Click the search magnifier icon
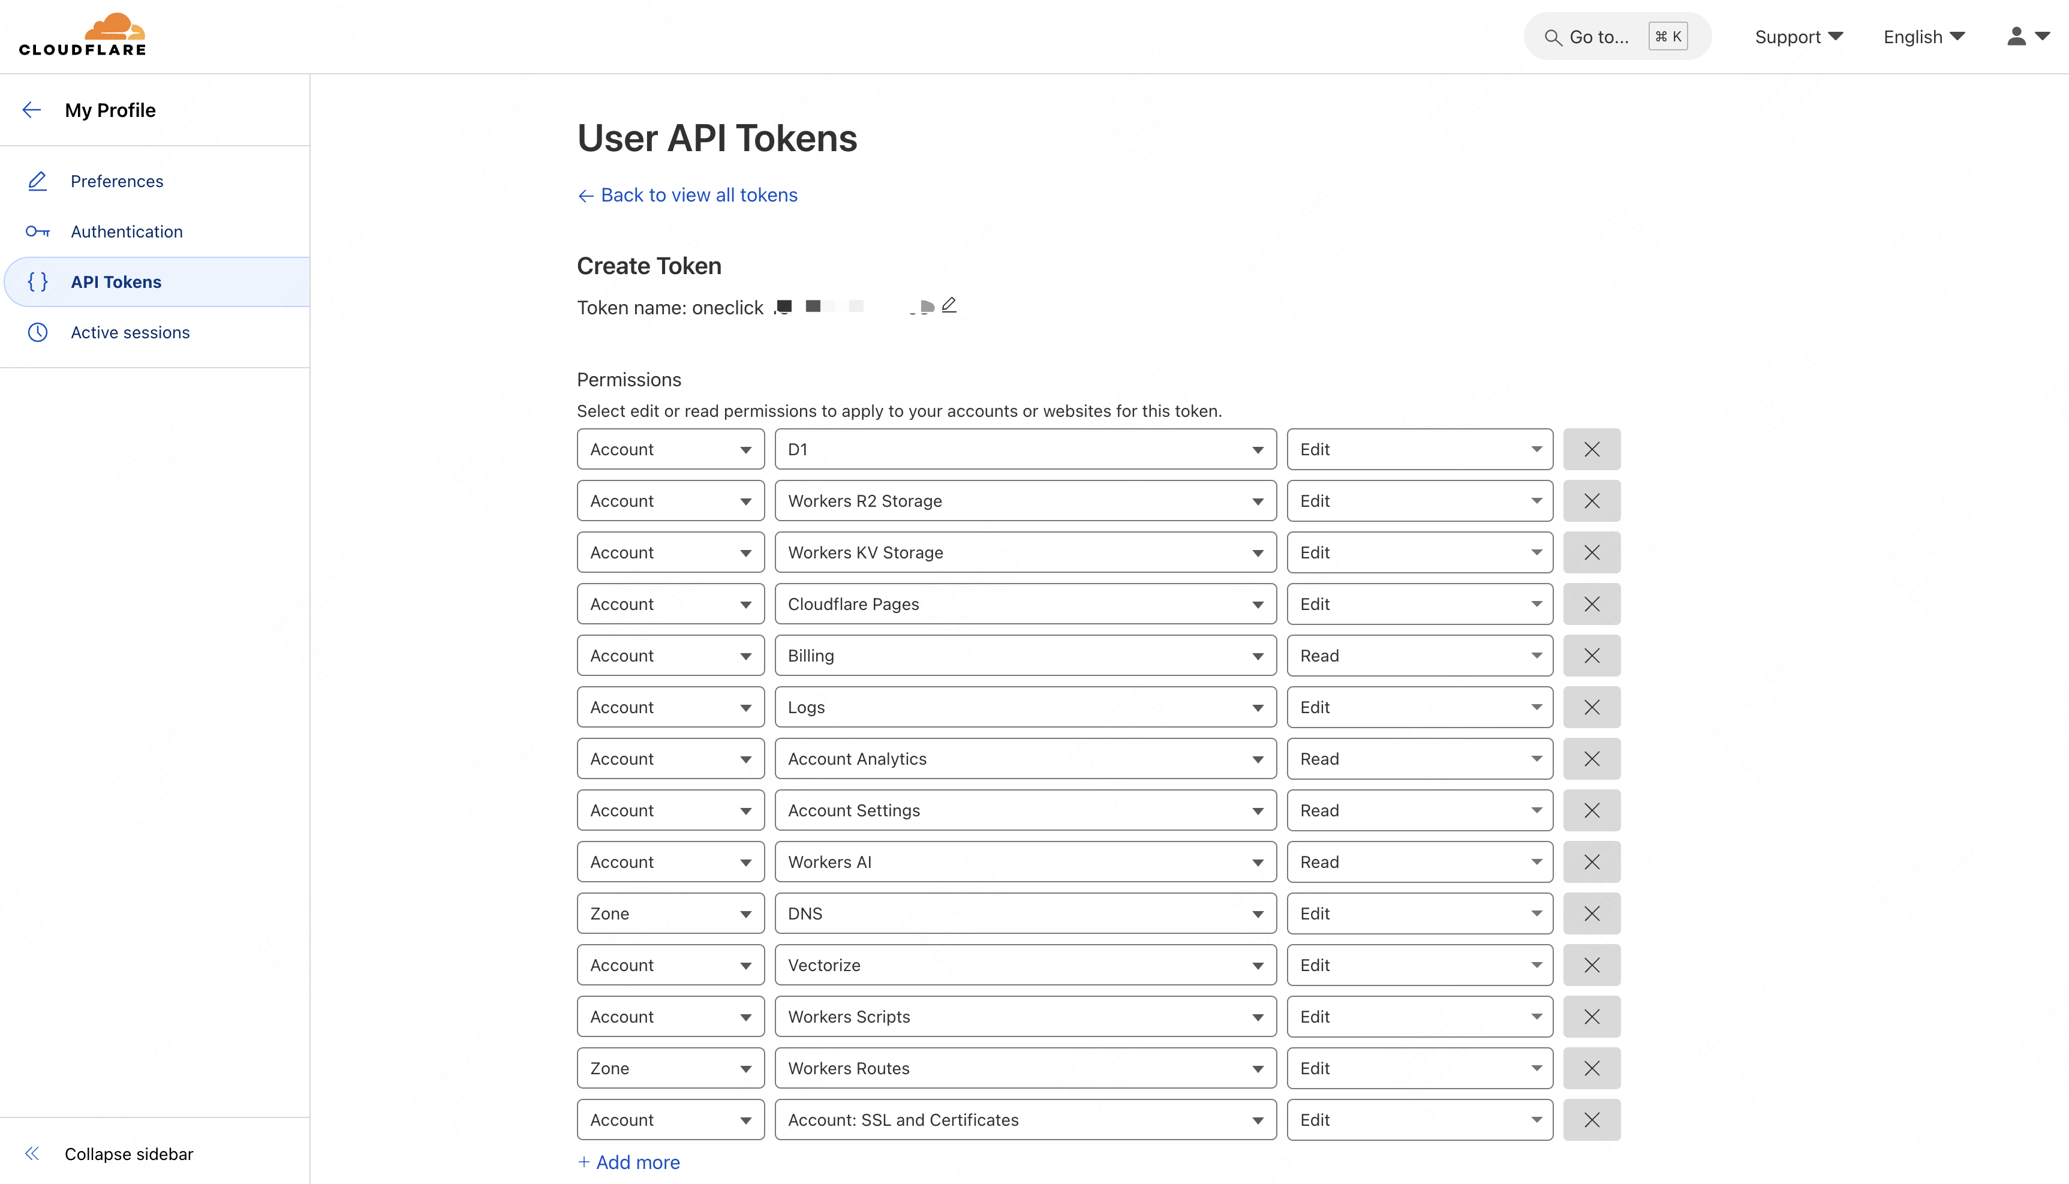The width and height of the screenshot is (2069, 1184). pyautogui.click(x=1553, y=37)
